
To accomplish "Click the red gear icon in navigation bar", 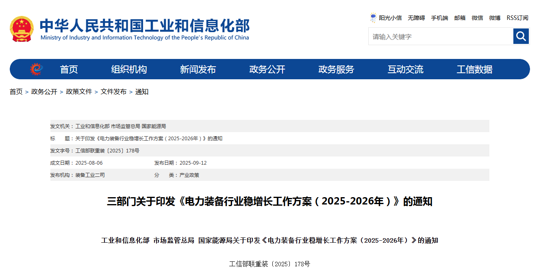I will coord(36,70).
